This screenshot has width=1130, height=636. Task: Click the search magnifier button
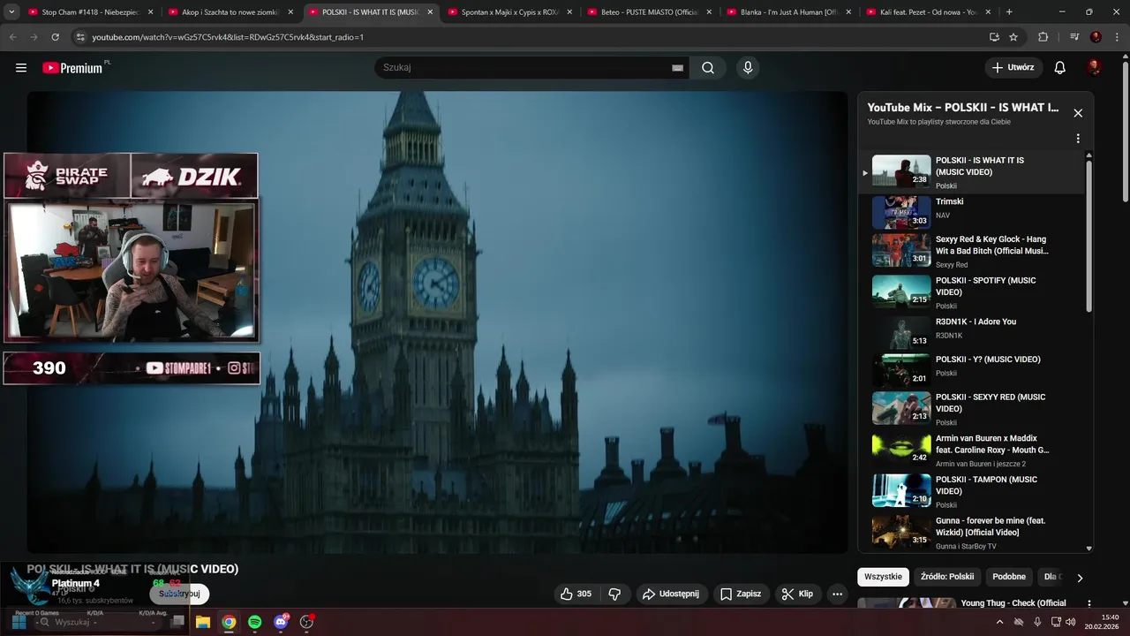click(708, 67)
